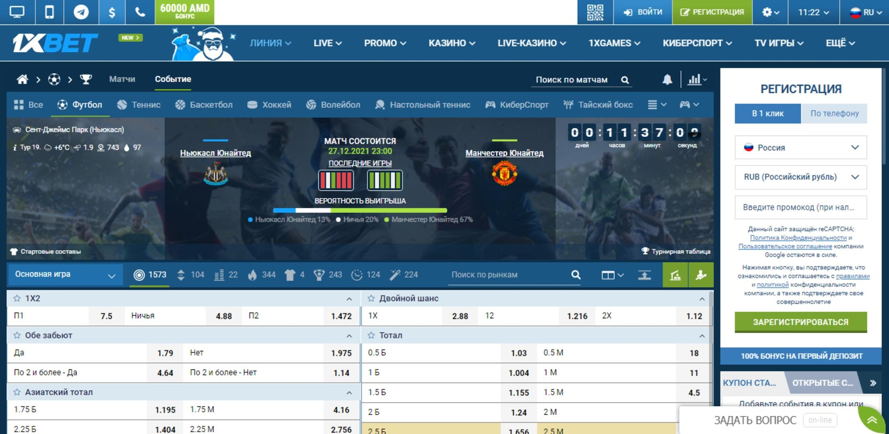The width and height of the screenshot is (889, 434).
Task: Click the Manchester United club crest
Action: [x=504, y=174]
